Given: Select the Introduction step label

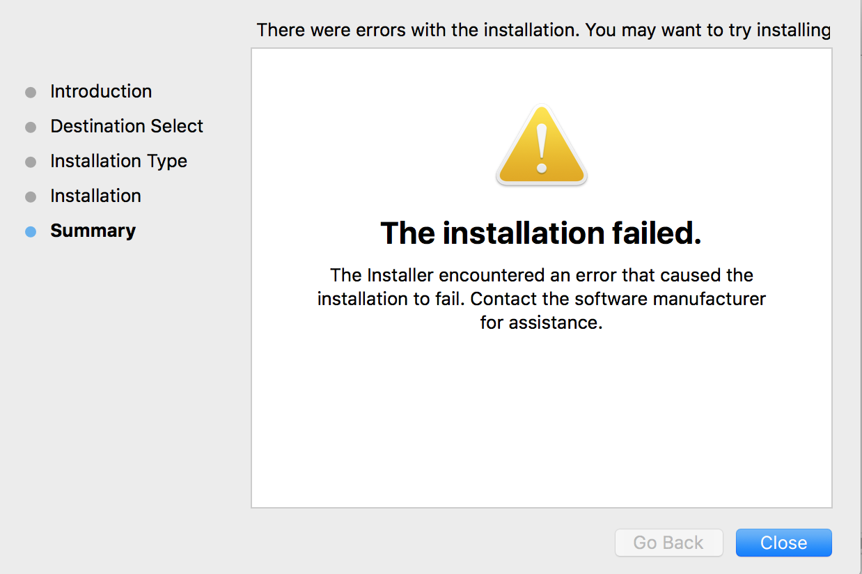Looking at the screenshot, I should tap(101, 91).
